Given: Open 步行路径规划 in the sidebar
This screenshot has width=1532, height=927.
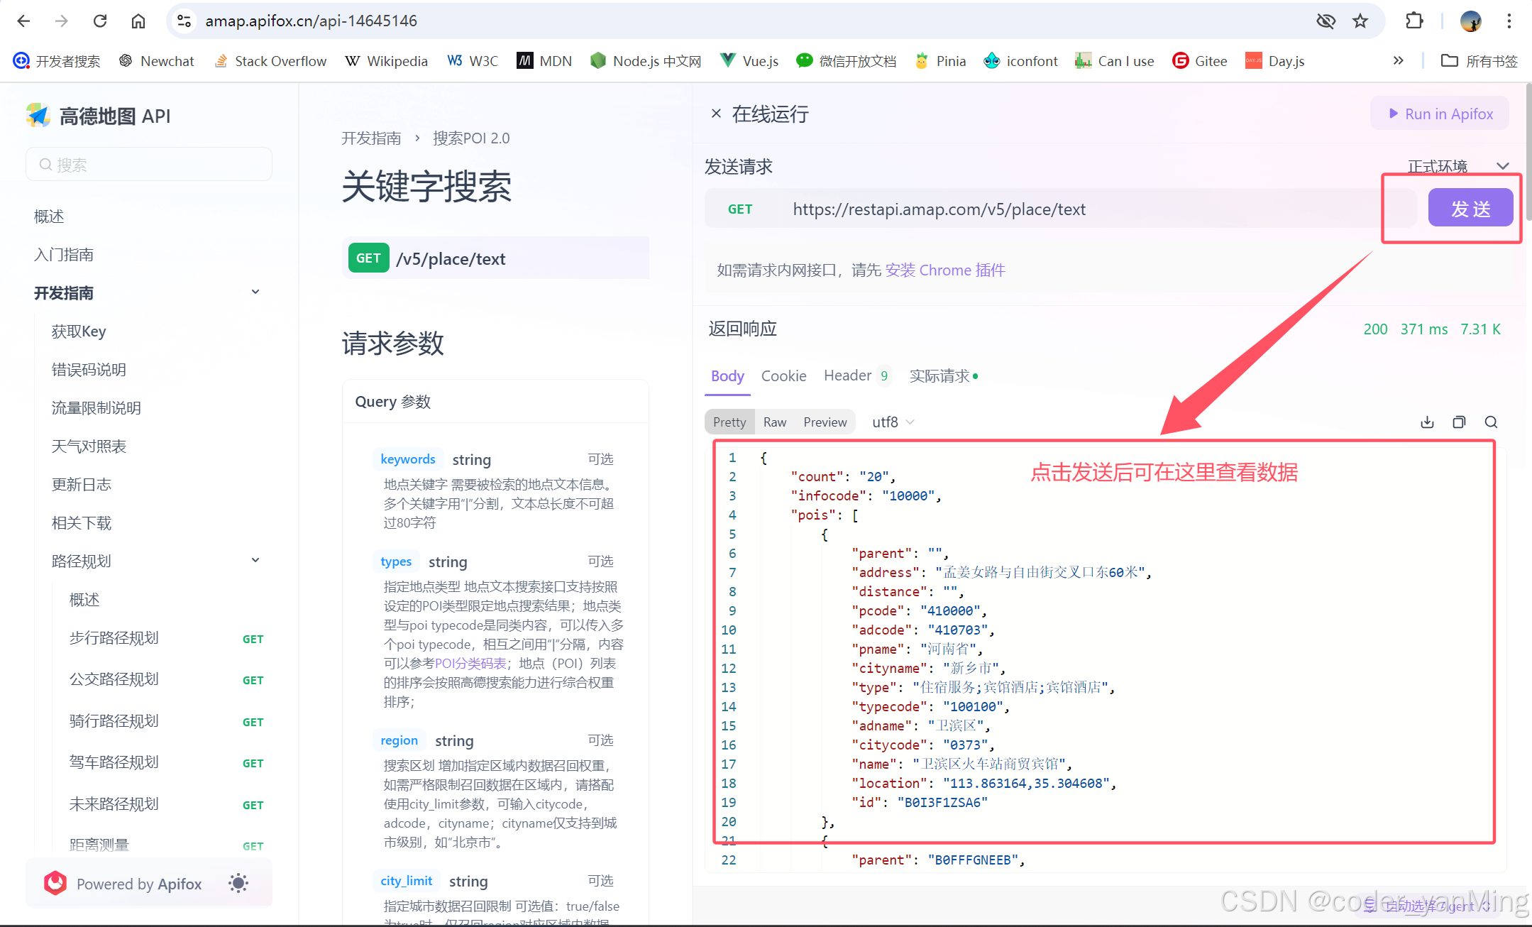Looking at the screenshot, I should tap(114, 638).
